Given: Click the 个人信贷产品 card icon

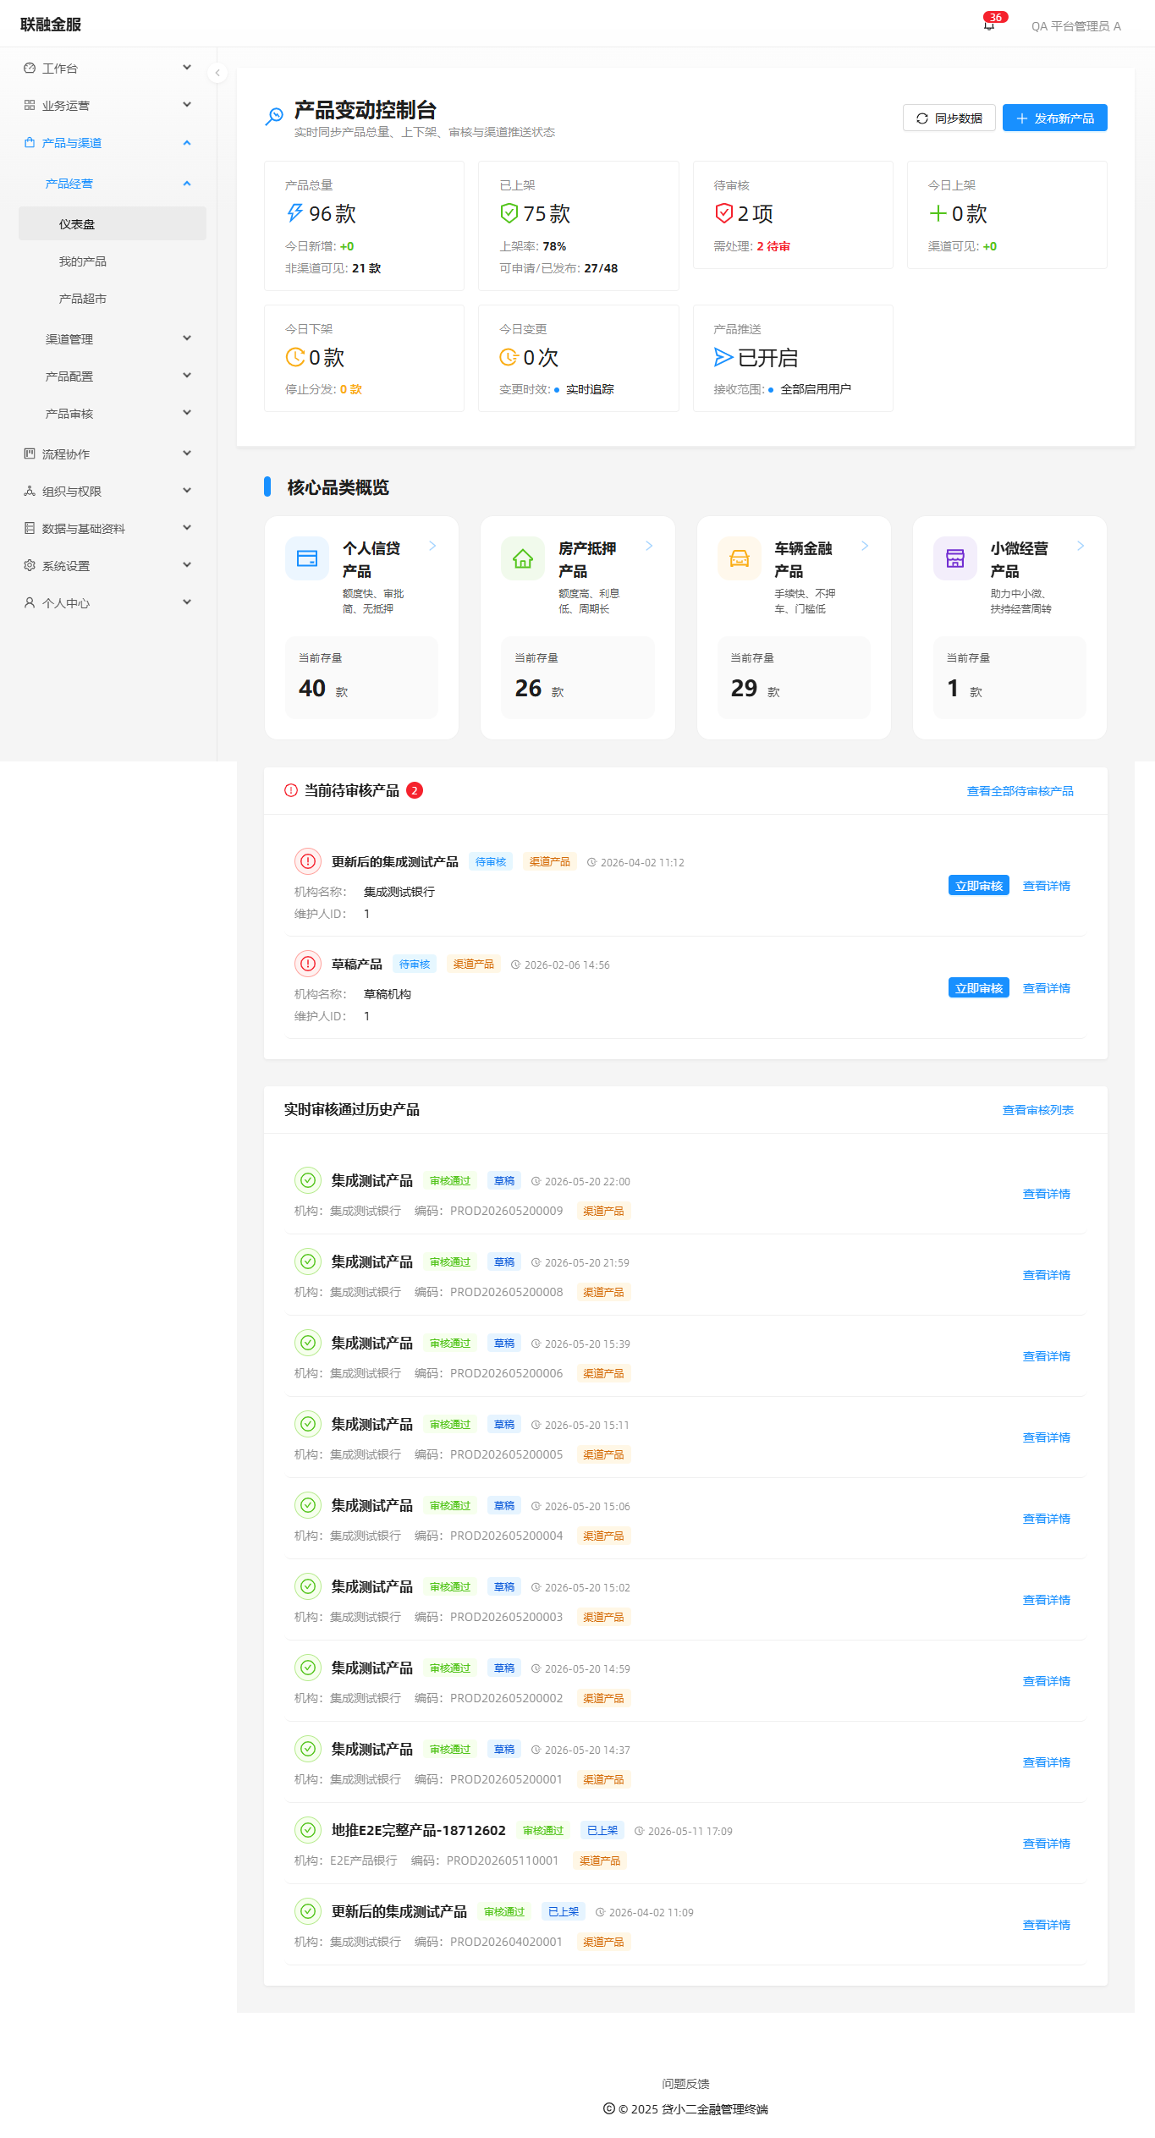Looking at the screenshot, I should [x=306, y=558].
